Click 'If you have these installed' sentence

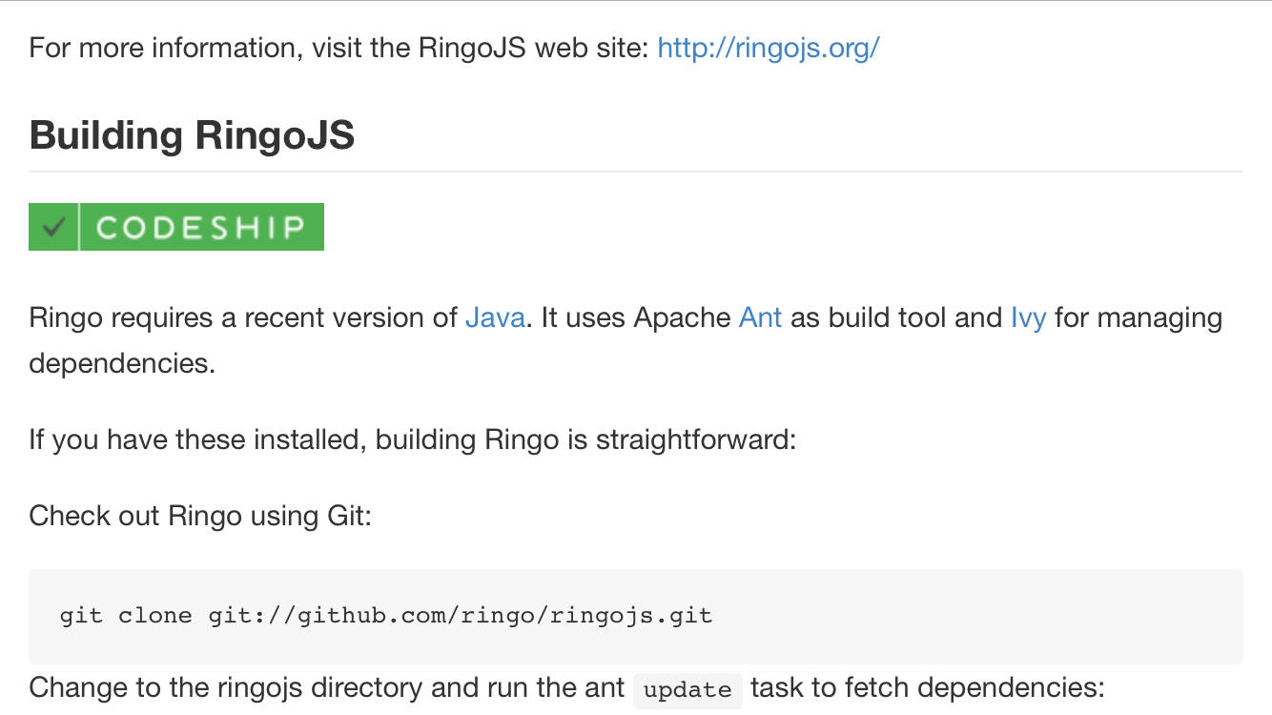pos(412,439)
